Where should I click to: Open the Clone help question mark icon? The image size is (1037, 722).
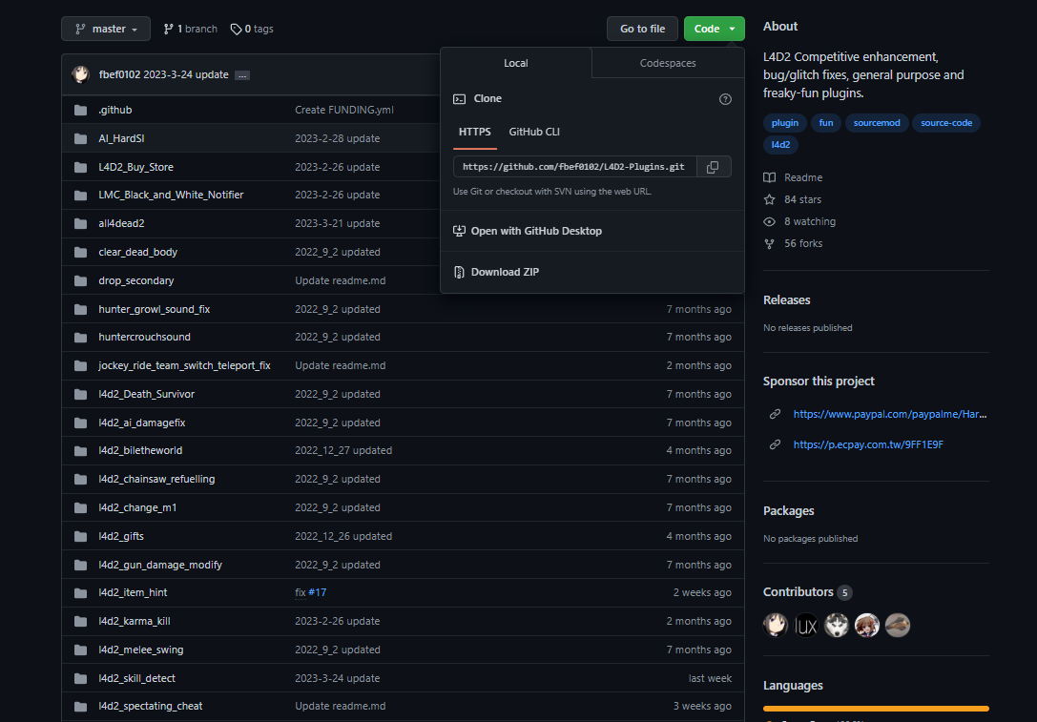tap(725, 99)
